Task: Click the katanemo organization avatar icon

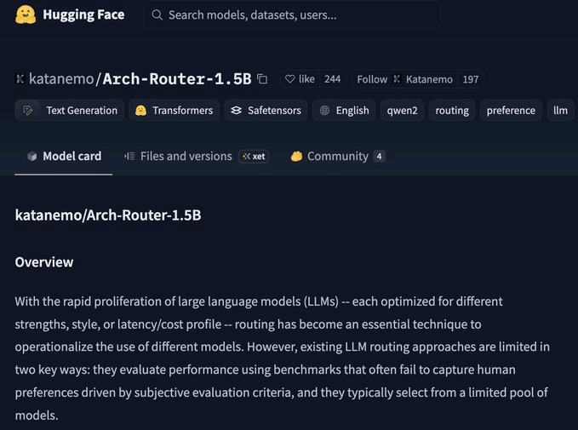Action: 20,78
